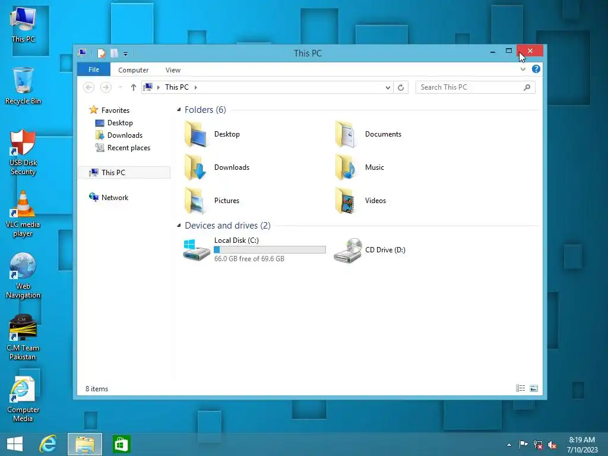Collapse the Devices and drives (2) group
608x456 pixels.
179,225
